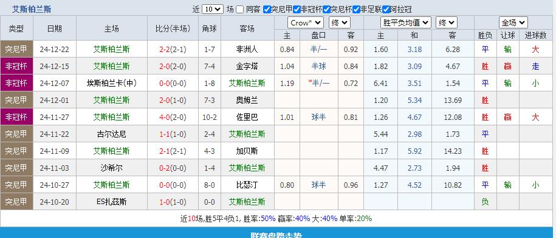The image size is (556, 238).
Task: Click away team 金字塔
Action: click(x=247, y=66)
